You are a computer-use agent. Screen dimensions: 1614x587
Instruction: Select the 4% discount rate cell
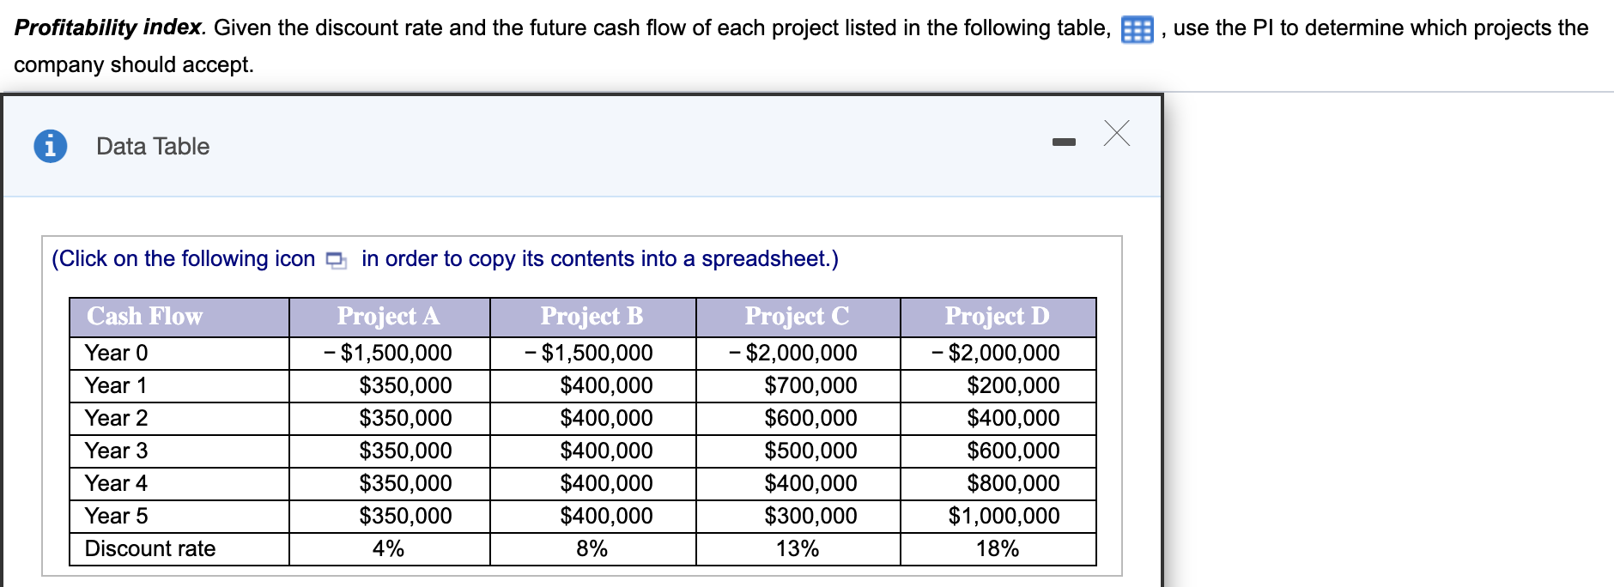tap(388, 548)
